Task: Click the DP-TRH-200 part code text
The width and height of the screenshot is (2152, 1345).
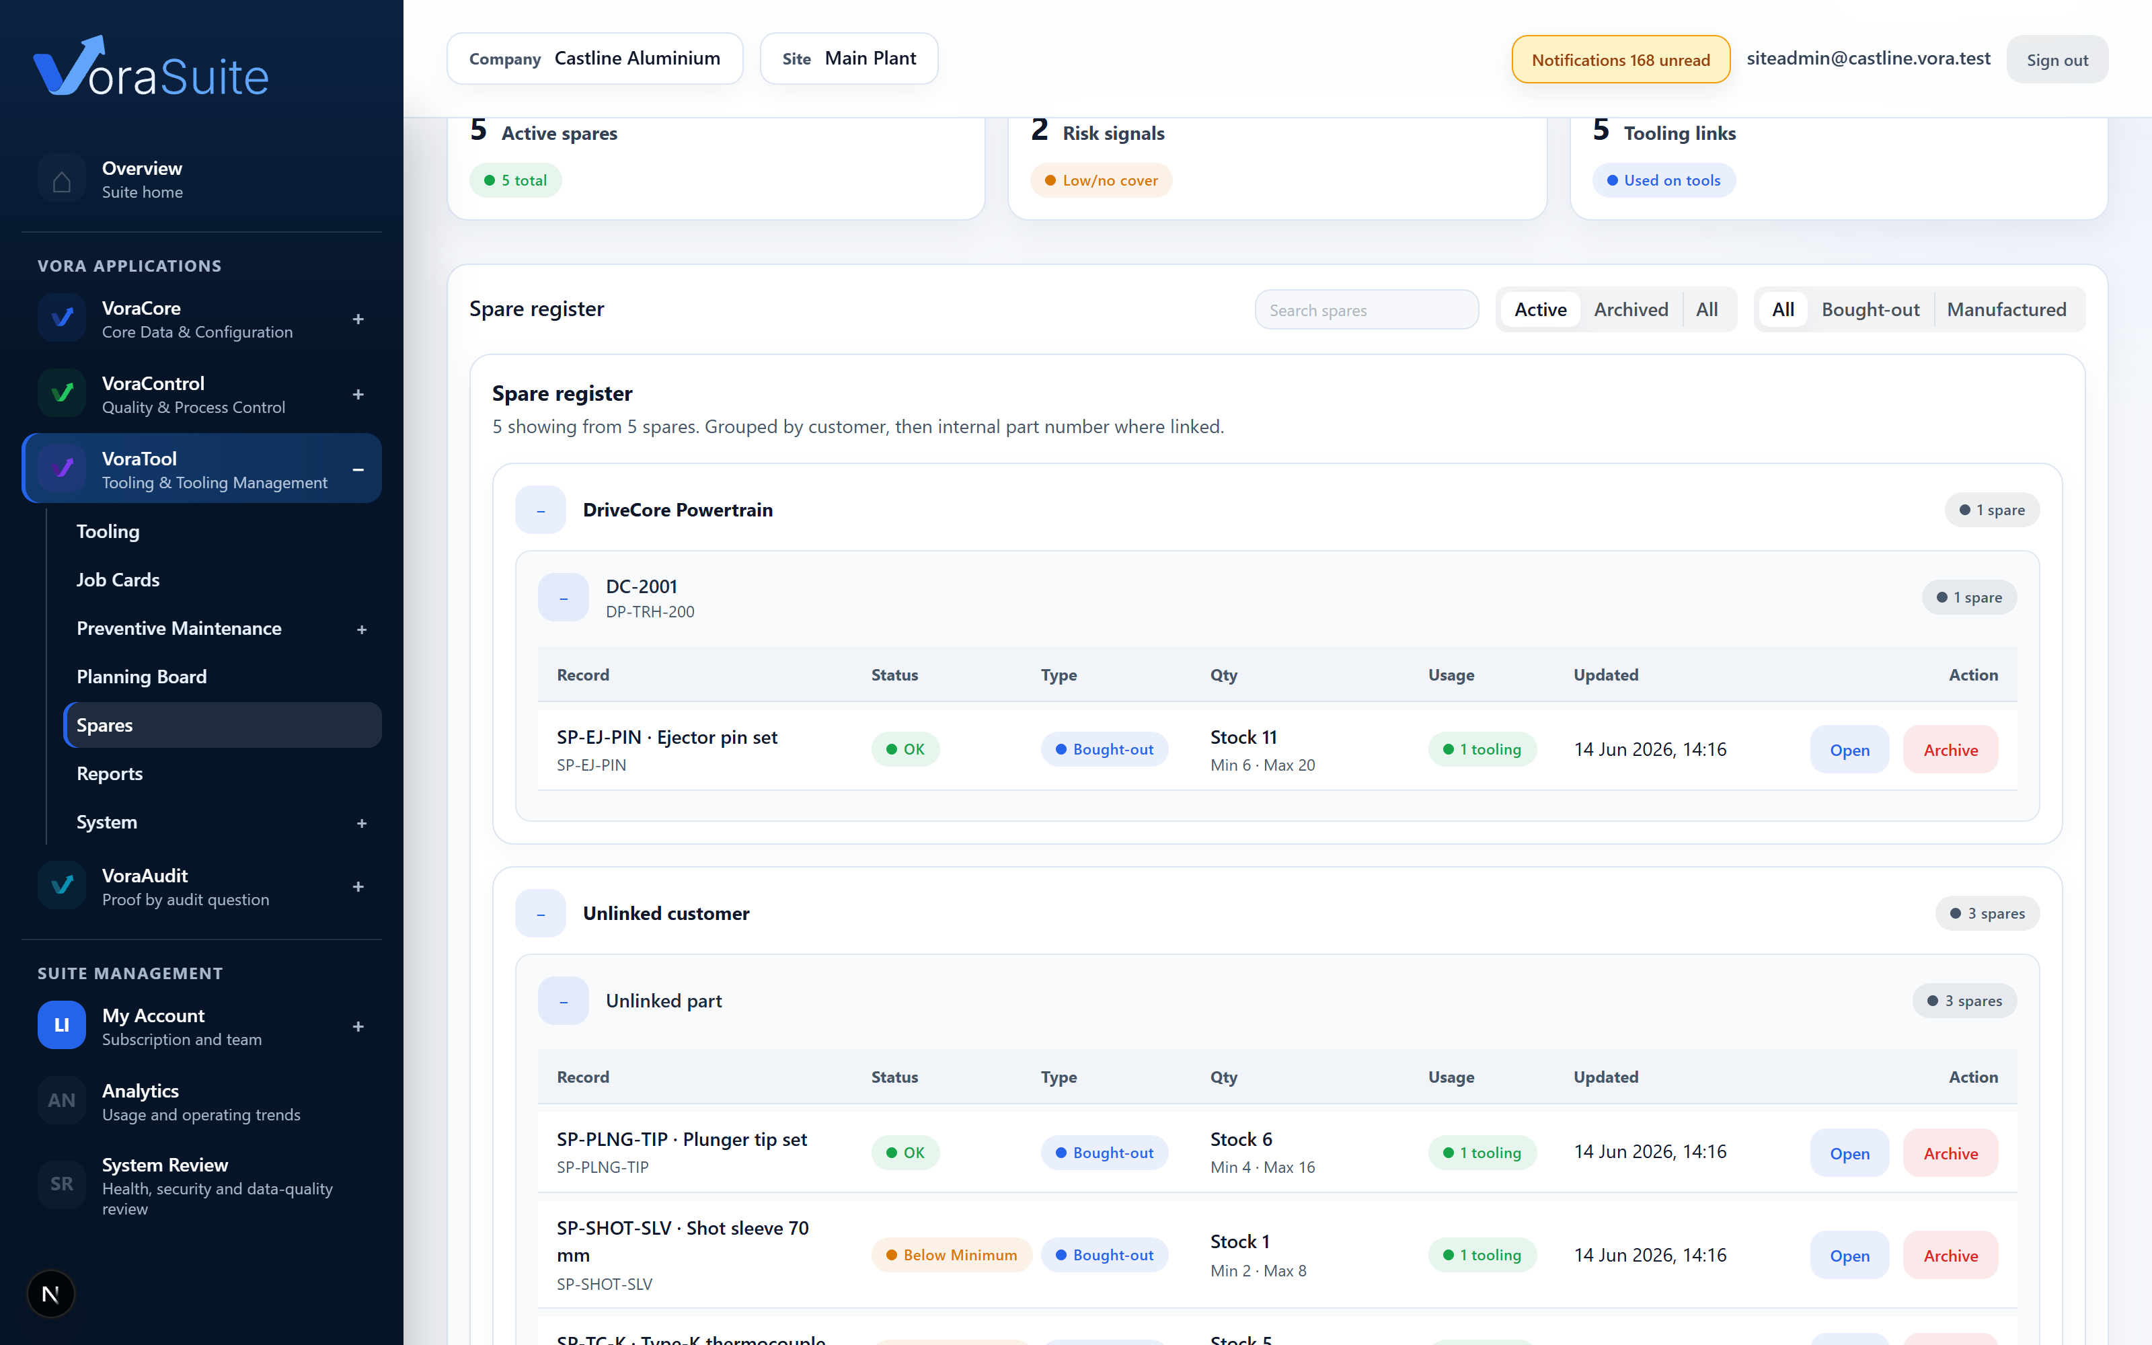Action: [650, 612]
